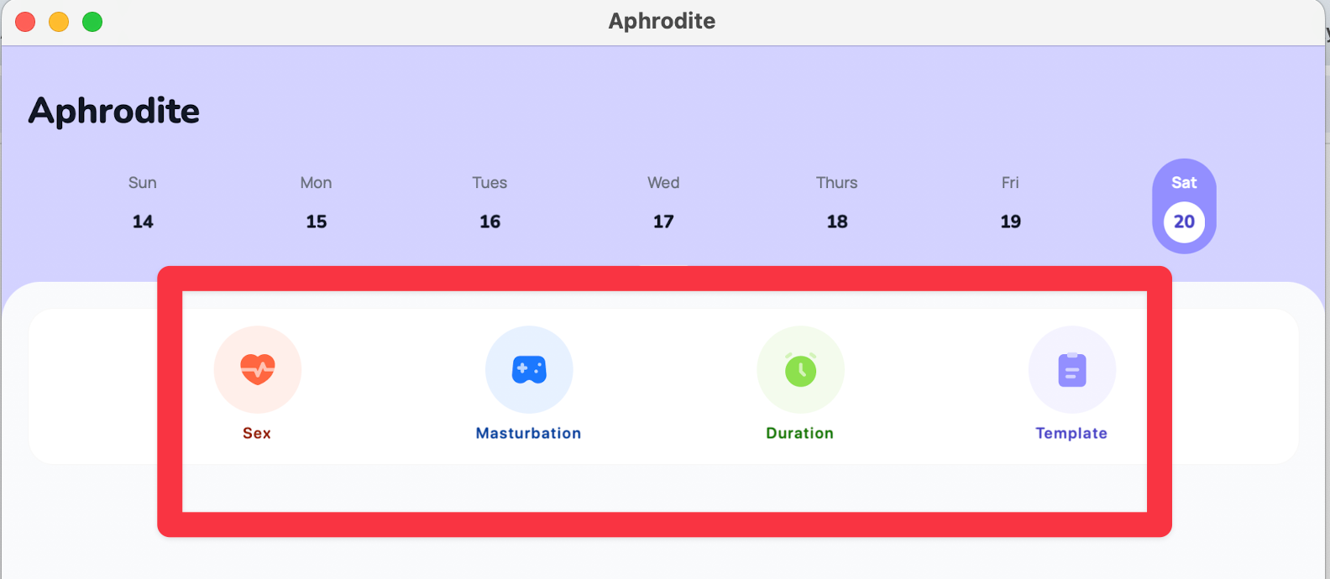Pick Fri 19 from the week
The image size is (1330, 579).
point(1010,204)
